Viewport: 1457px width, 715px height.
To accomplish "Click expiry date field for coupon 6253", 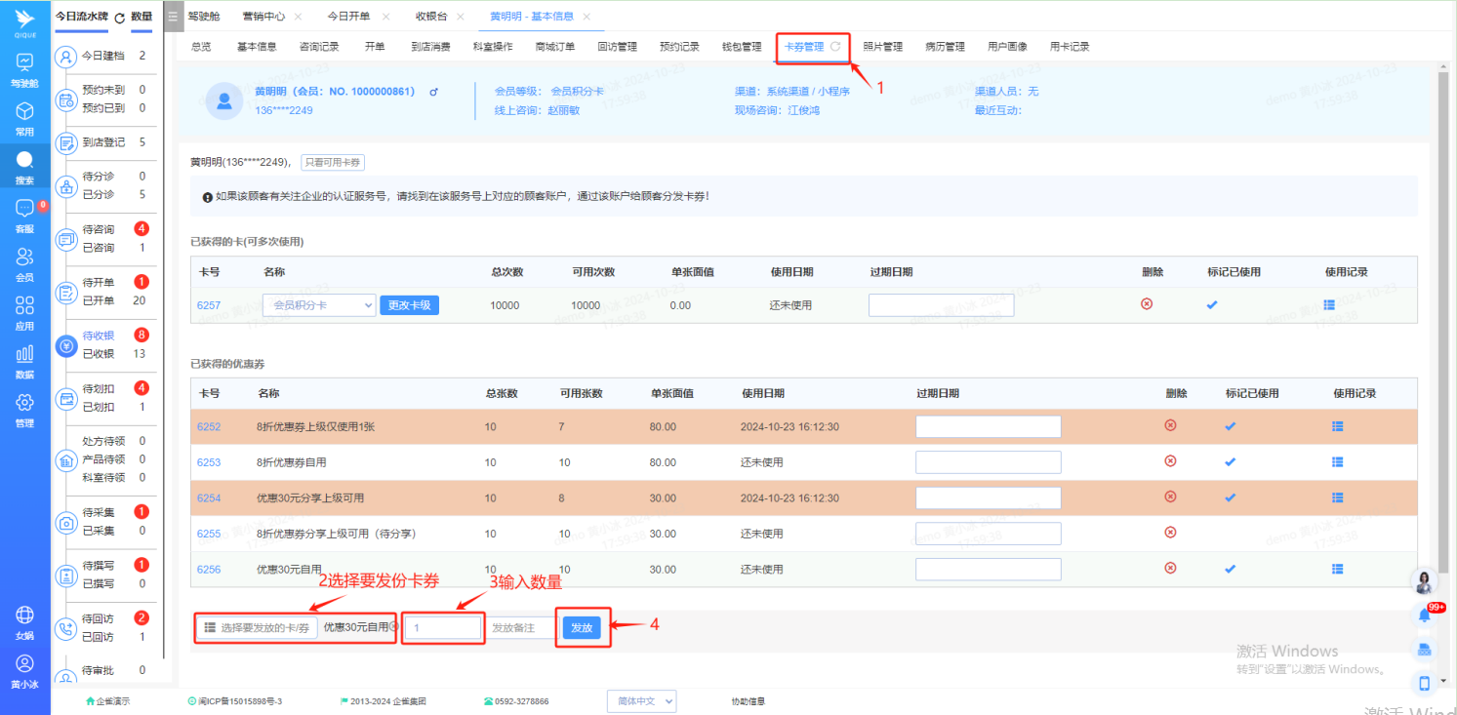I will tap(988, 461).
